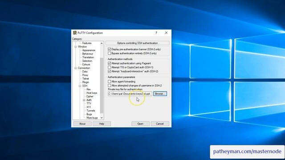
Task: Select Rlogin category item
Action: 85,82
